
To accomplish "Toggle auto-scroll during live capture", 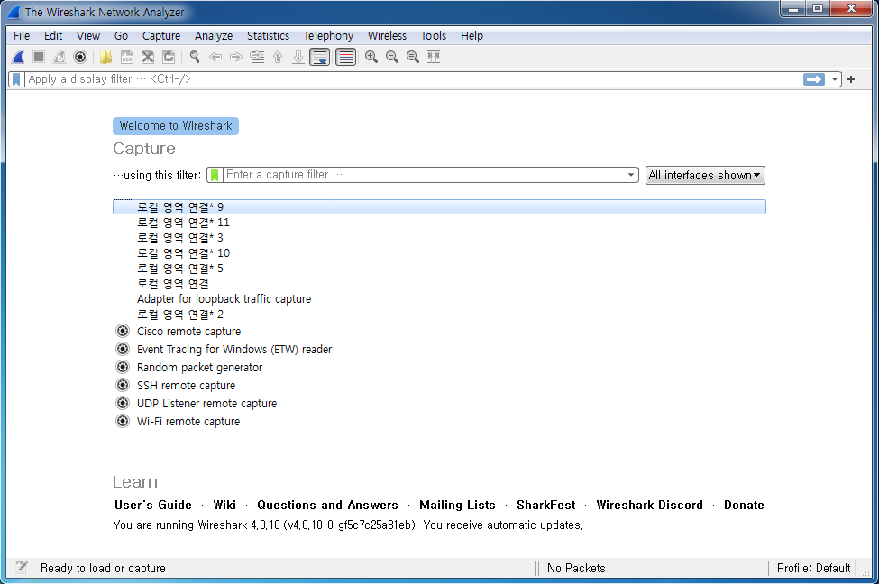I will tap(319, 57).
